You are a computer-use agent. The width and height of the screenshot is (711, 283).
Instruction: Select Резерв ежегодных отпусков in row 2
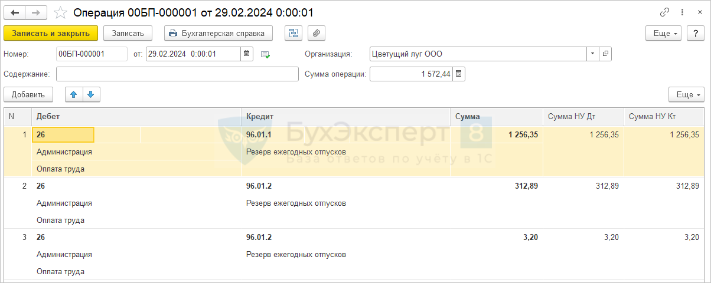coord(295,203)
